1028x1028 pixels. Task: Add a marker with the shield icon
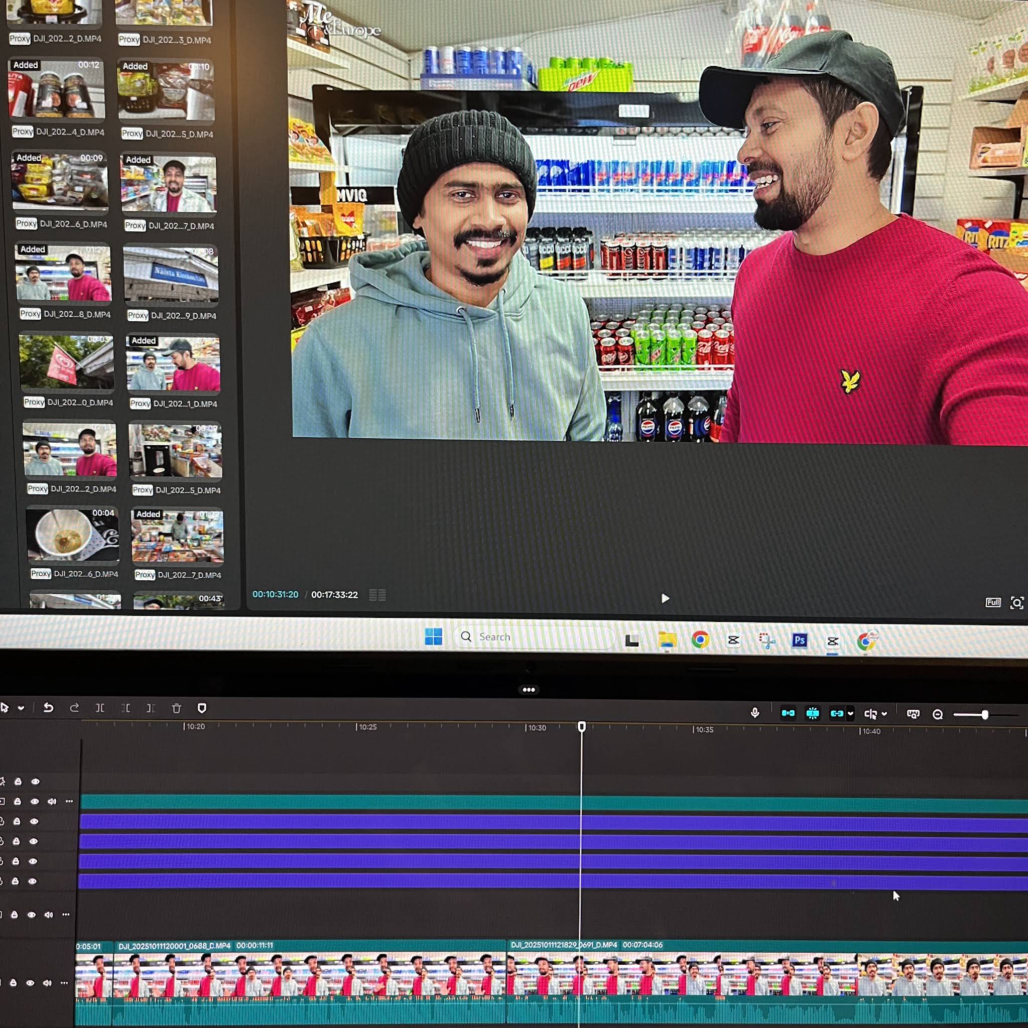pyautogui.click(x=202, y=708)
